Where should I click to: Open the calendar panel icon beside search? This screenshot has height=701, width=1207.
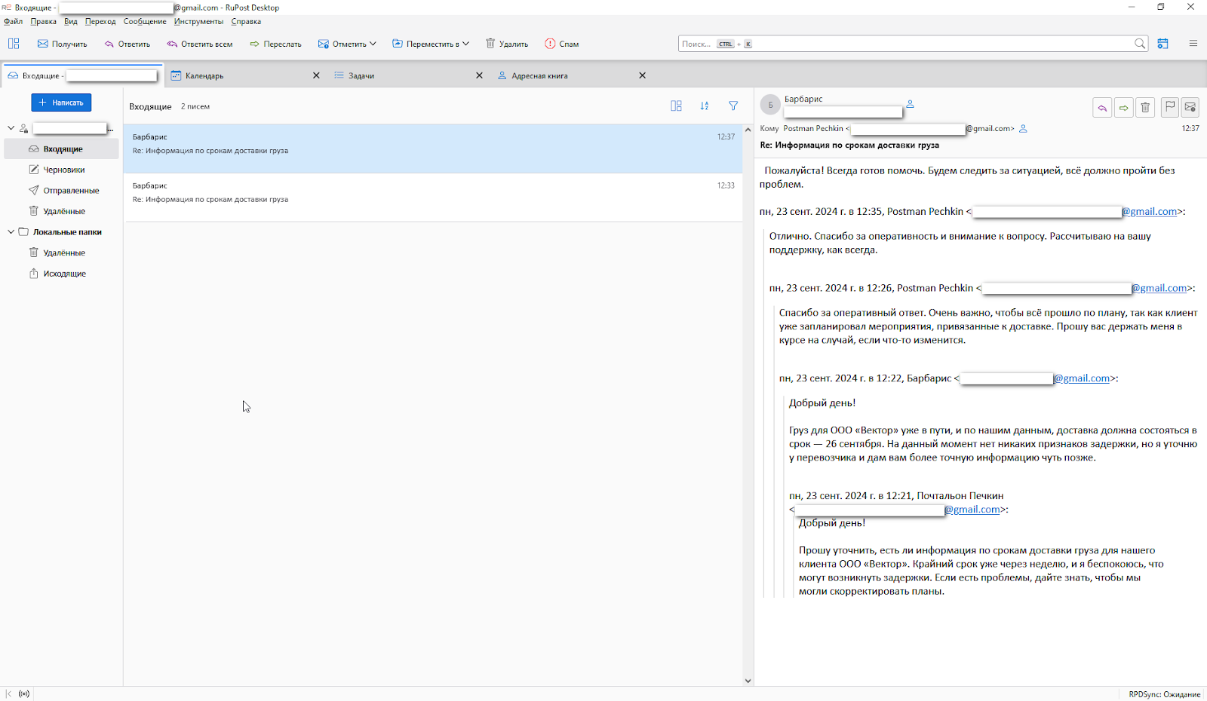tap(1163, 44)
